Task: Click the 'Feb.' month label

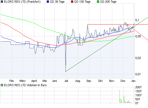Action: coord(12,81)
